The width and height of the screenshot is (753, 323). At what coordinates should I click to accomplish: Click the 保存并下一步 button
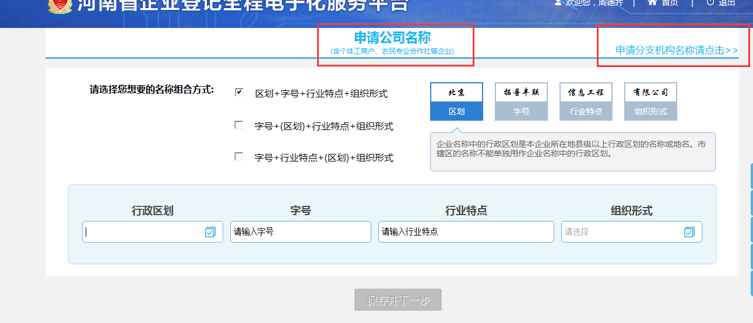(x=398, y=300)
